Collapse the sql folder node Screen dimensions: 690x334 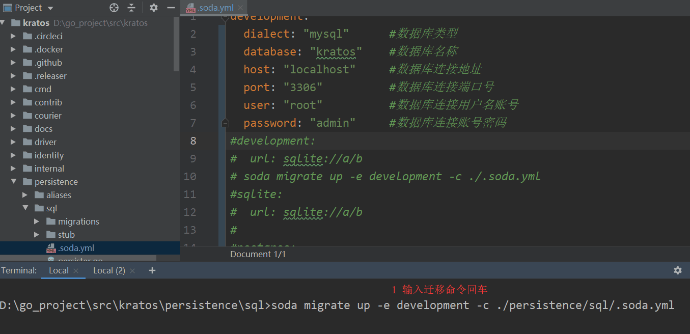point(25,208)
